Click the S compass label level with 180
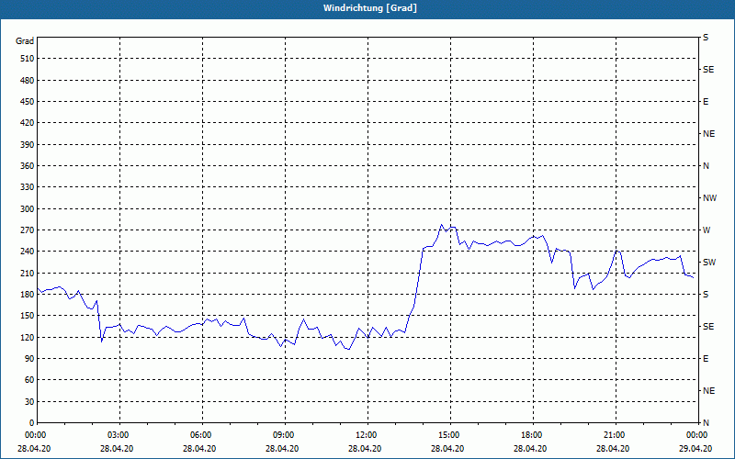The image size is (735, 459). (x=706, y=294)
